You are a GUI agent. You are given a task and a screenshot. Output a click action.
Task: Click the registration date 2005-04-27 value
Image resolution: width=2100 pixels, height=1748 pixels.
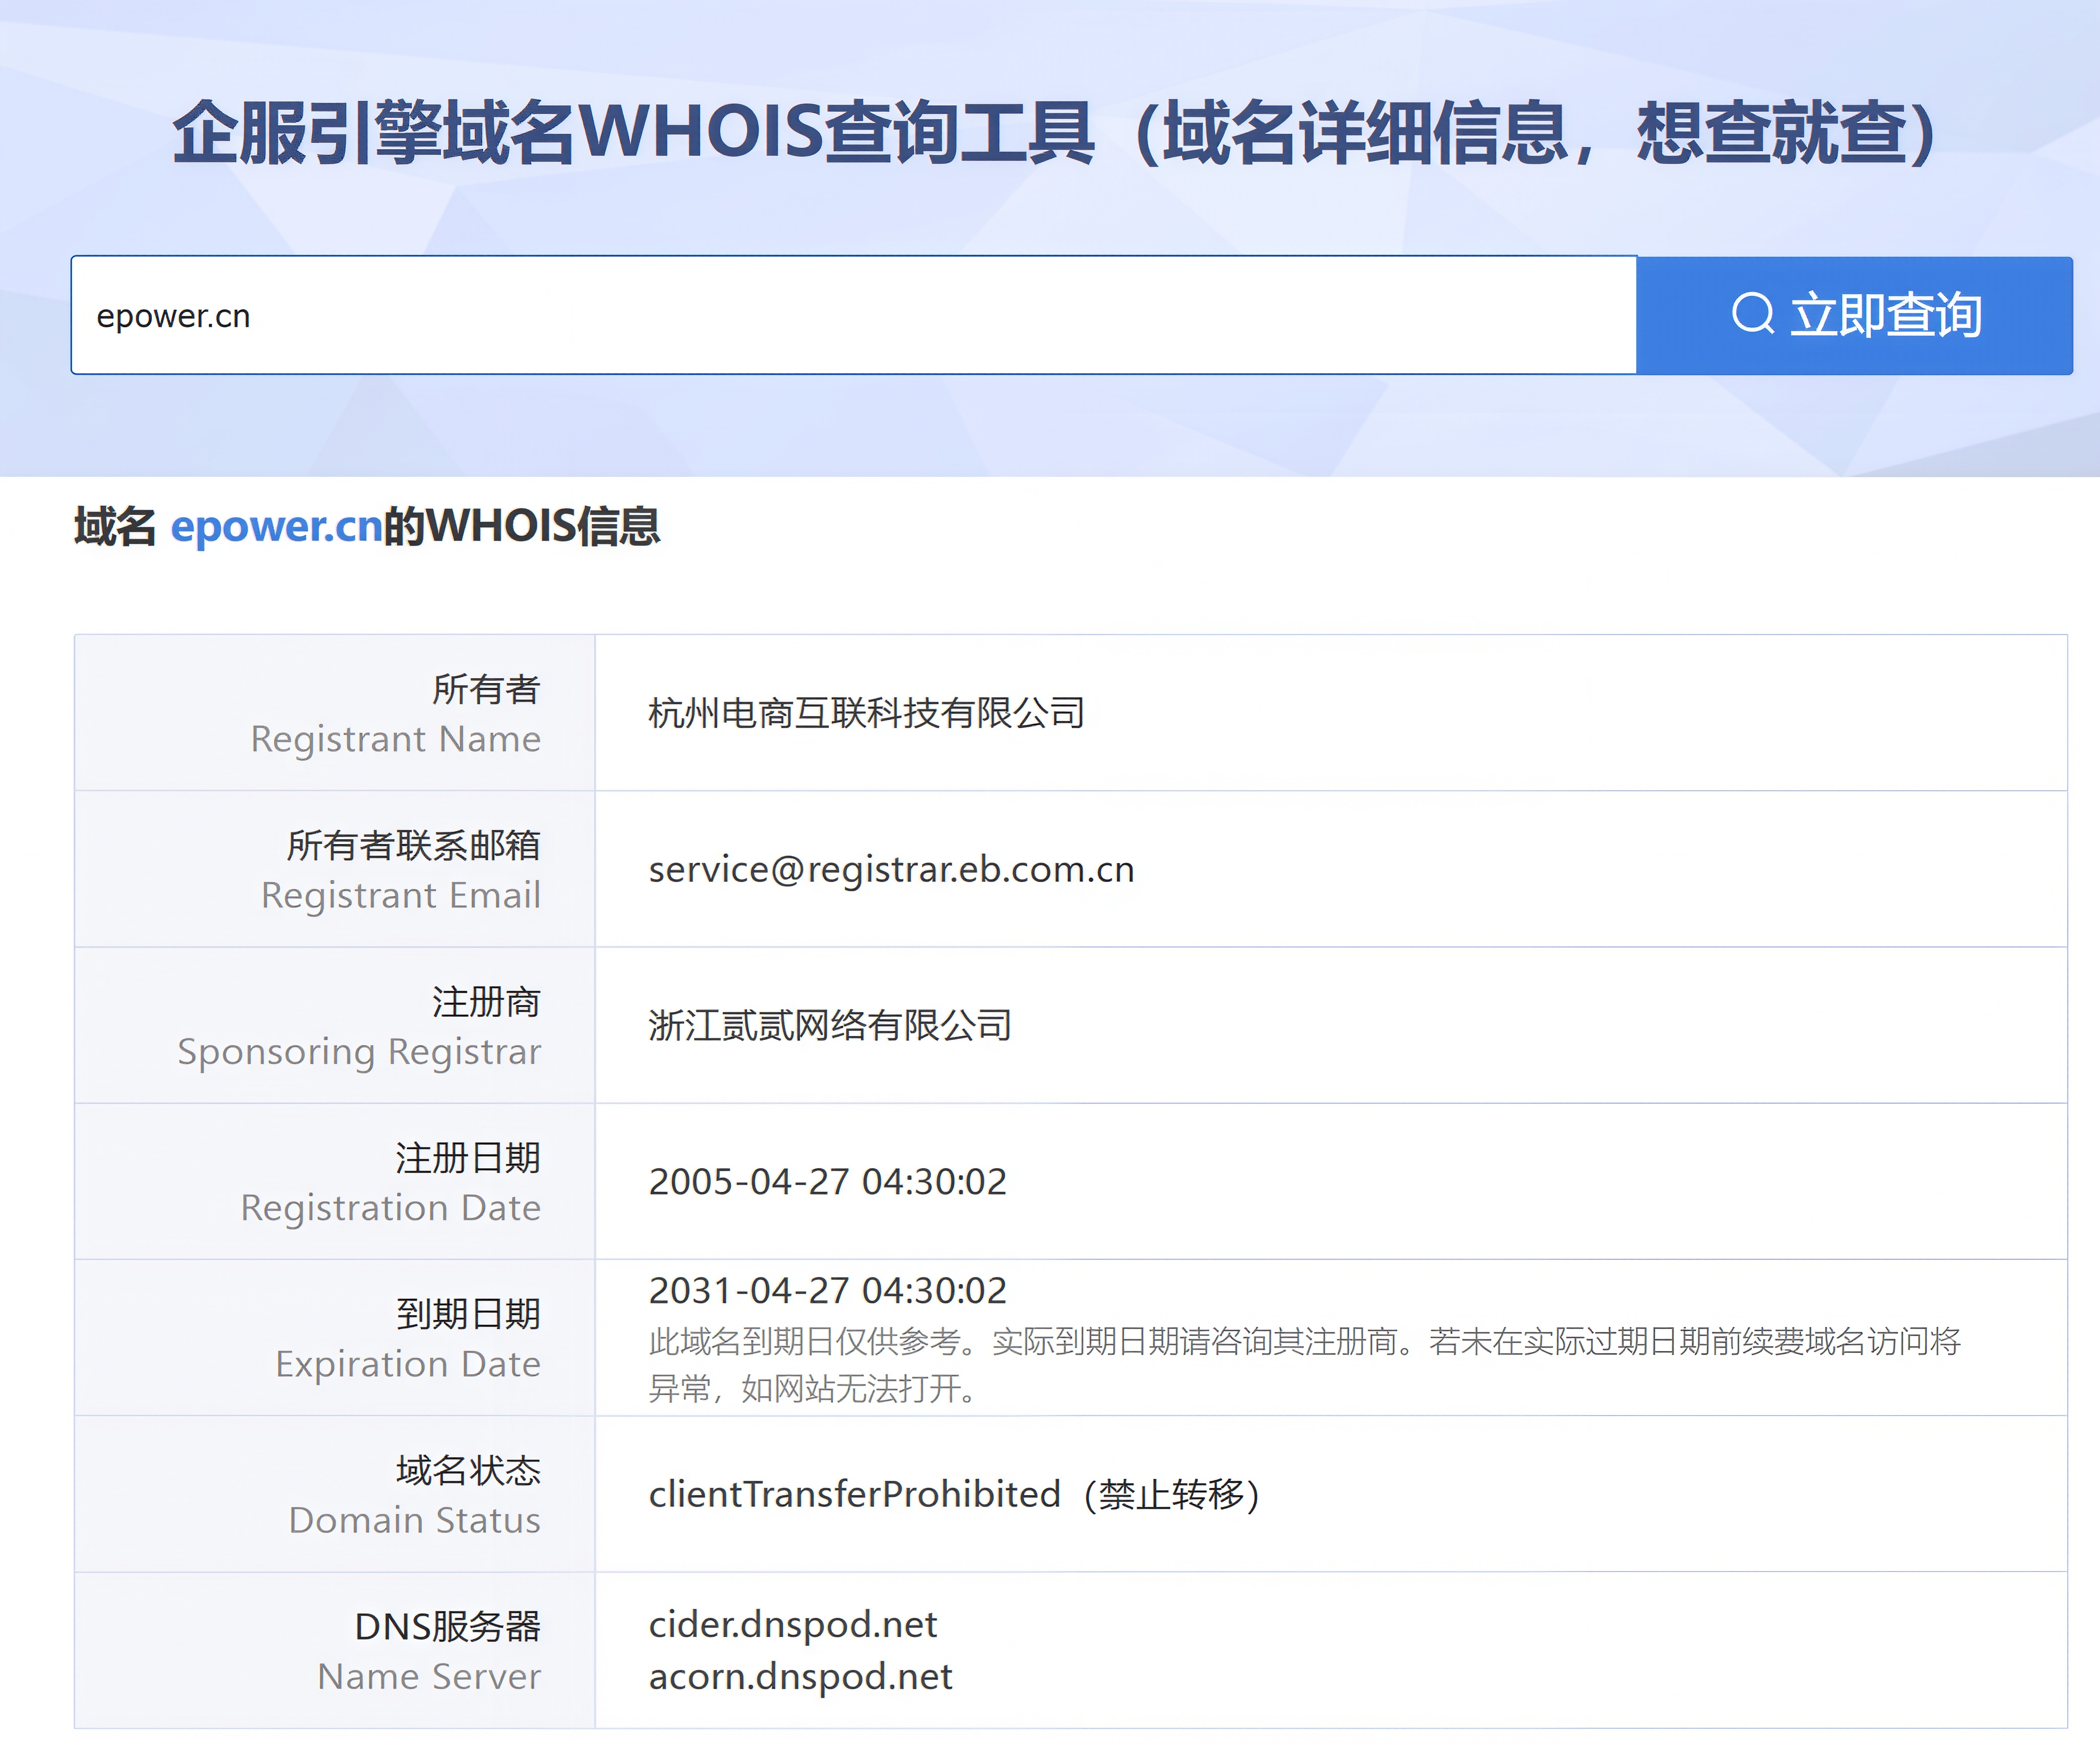click(827, 1181)
